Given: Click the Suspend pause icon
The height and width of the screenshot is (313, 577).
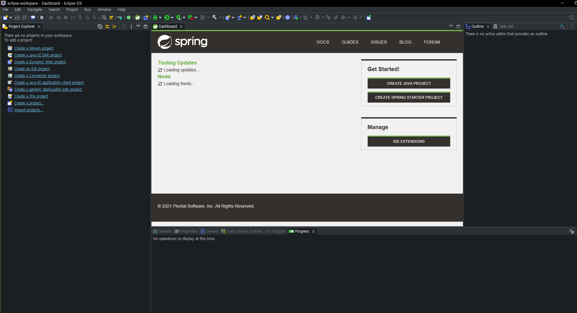Looking at the screenshot, I should [59, 17].
